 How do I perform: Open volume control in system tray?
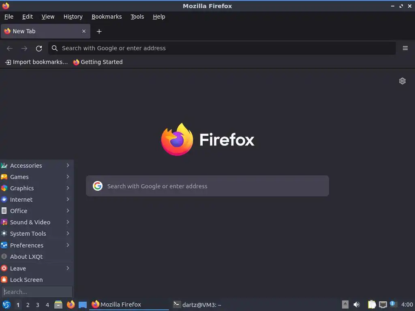[357, 305]
